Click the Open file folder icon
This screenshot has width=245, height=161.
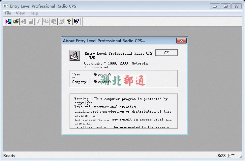[x=16, y=21]
